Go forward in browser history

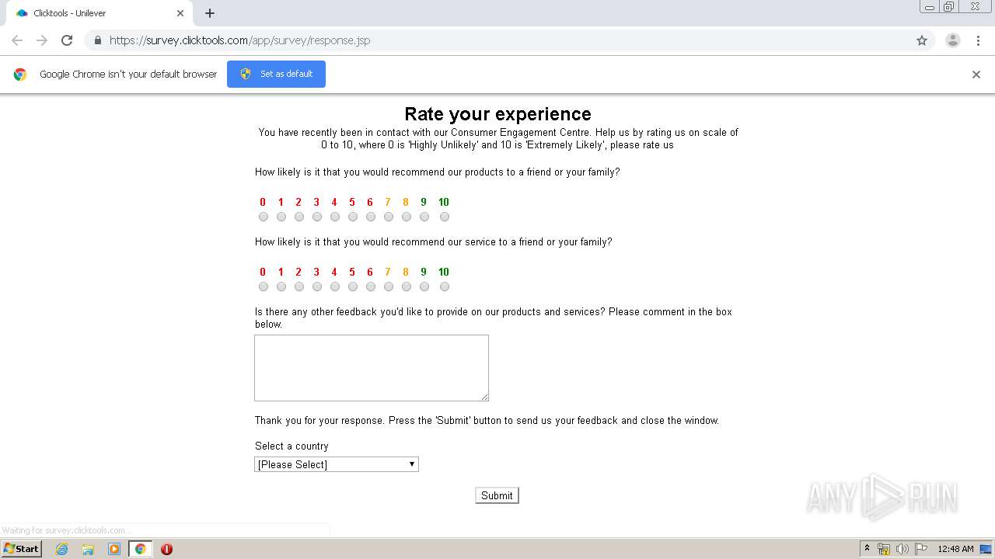[42, 40]
